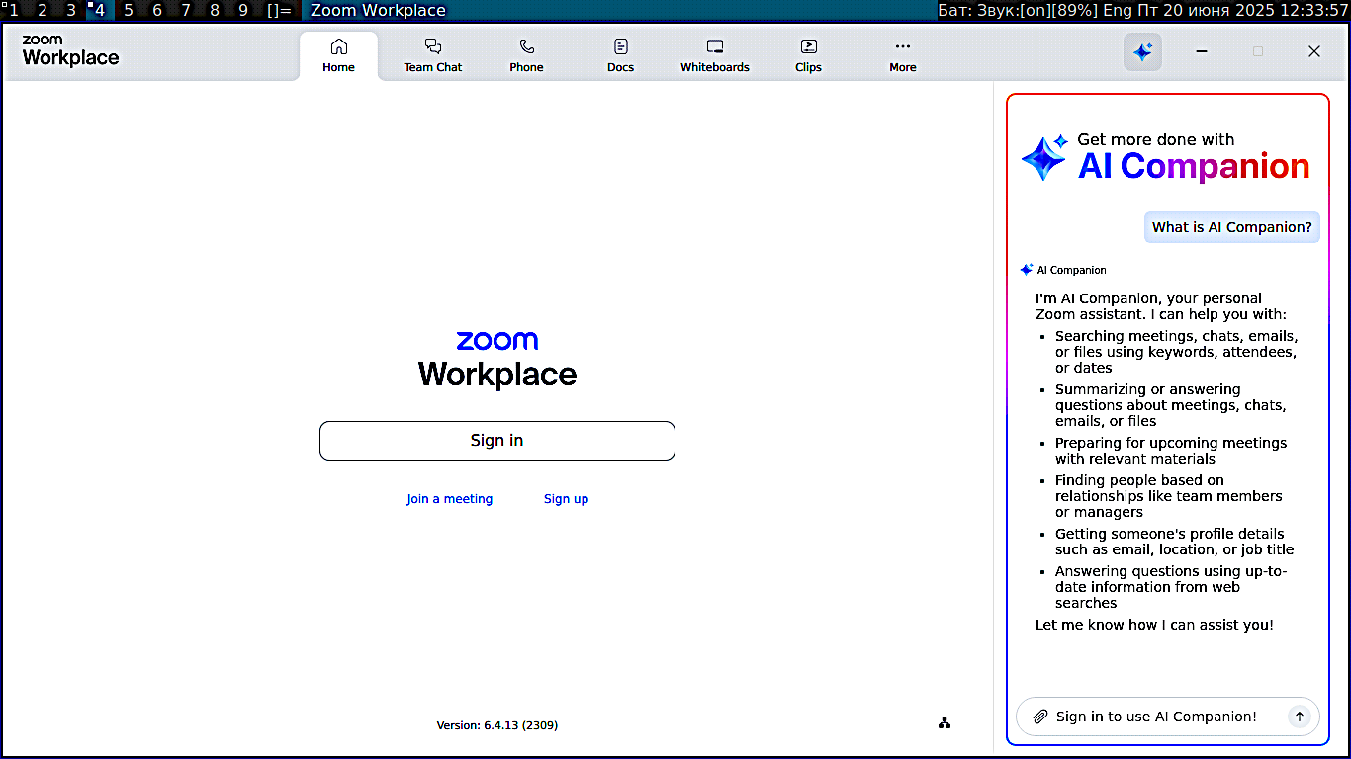Click the large AI Companion sparkle logo
1351x759 pixels.
(1044, 158)
